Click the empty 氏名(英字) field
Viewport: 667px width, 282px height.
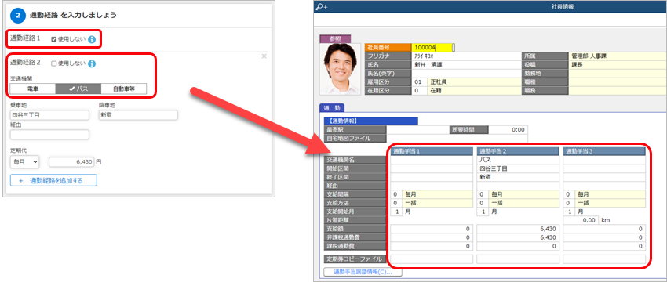click(467, 74)
